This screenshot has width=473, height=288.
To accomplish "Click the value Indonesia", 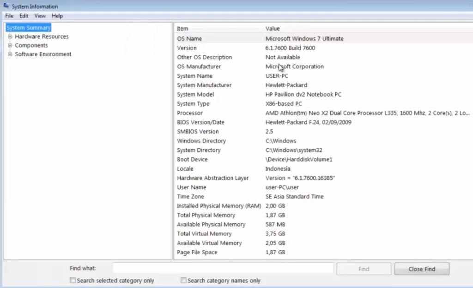I will 278,169.
